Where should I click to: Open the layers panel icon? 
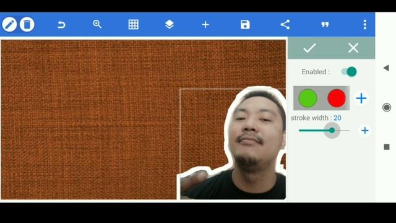[x=169, y=25]
